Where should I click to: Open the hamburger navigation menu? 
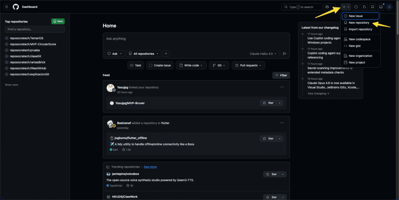tap(7, 7)
